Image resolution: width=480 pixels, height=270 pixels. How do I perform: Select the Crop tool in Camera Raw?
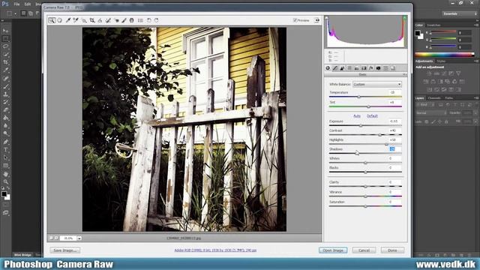(x=91, y=20)
